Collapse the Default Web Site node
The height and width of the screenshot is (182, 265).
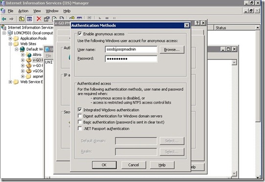[x=17, y=49]
